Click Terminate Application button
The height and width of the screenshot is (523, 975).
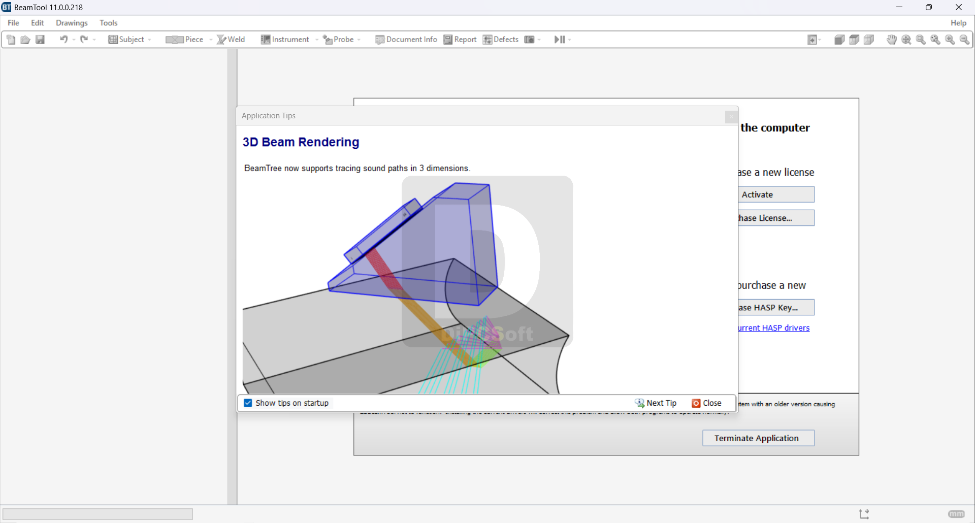[759, 438]
